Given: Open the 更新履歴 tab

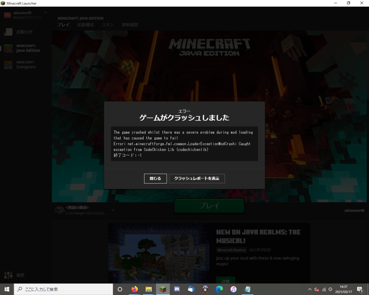Looking at the screenshot, I should coord(130,25).
